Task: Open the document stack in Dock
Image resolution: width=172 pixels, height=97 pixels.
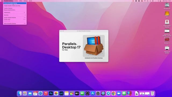Action: coord(137,93)
